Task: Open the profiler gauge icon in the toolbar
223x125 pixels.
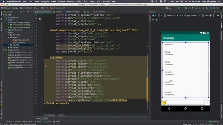Action: [x=193, y=8]
